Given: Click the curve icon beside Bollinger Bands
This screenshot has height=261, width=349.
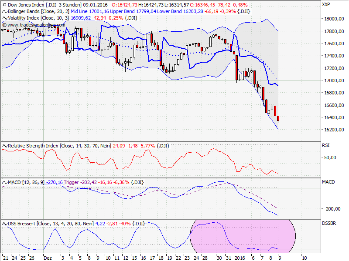Looking at the screenshot, I should point(4,11).
